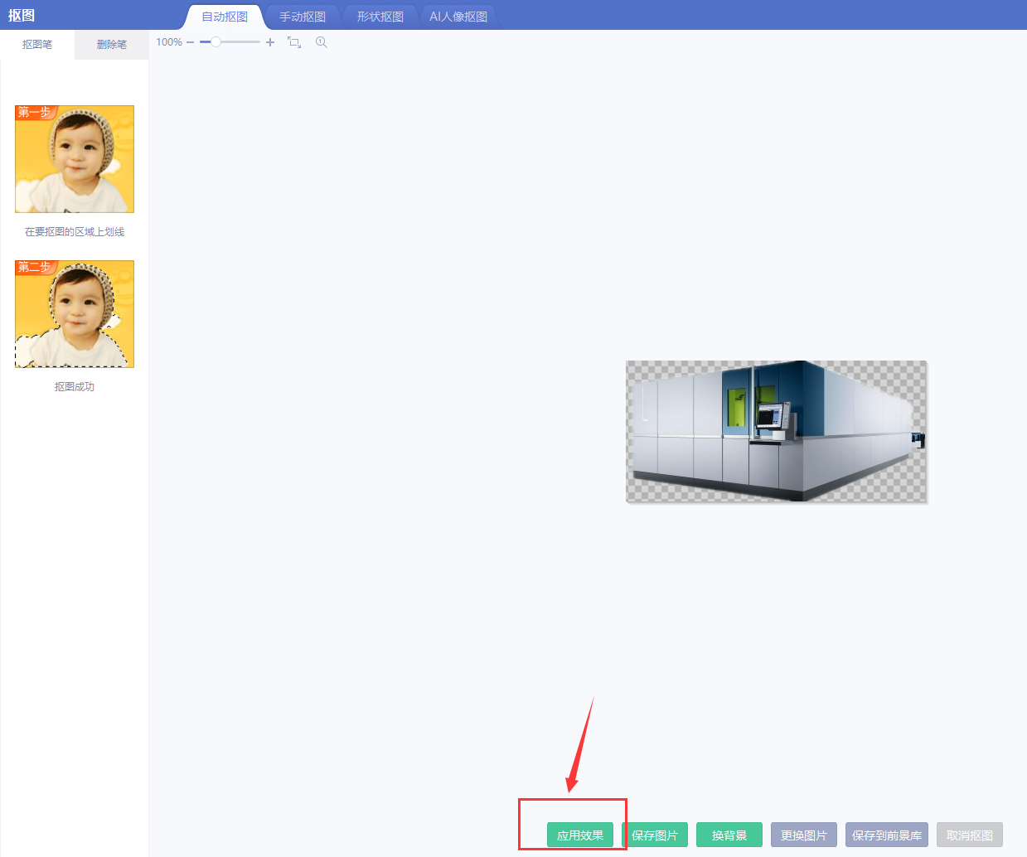
Task: Click the machine cutout image on canvas
Action: 776,431
